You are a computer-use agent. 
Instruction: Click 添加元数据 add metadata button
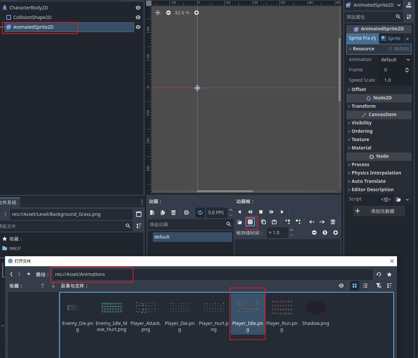tap(379, 211)
